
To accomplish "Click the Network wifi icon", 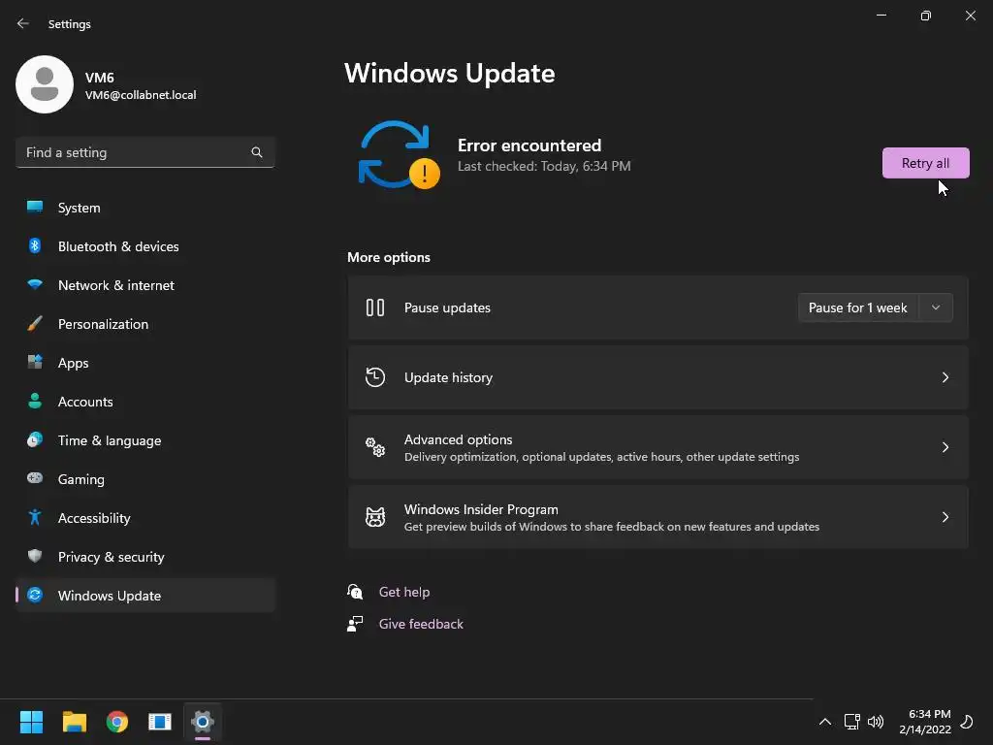I will (35, 284).
